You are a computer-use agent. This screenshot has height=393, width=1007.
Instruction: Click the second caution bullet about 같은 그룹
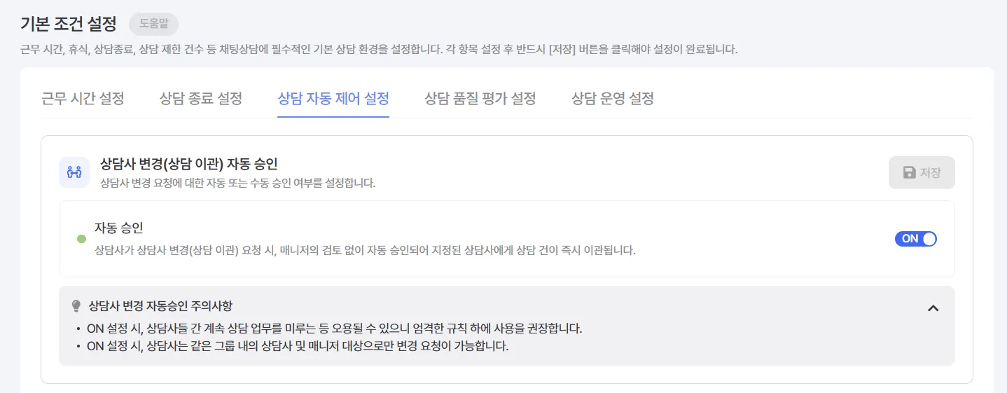297,346
